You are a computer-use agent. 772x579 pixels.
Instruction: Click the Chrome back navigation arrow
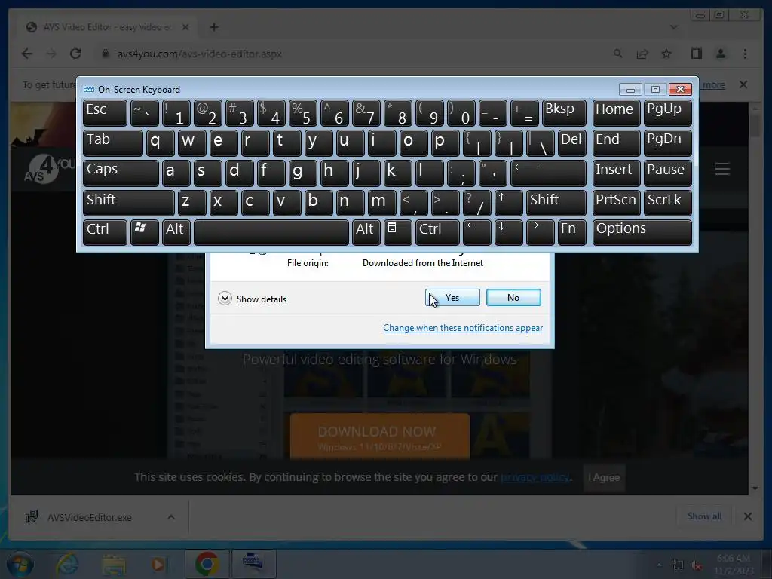[27, 54]
